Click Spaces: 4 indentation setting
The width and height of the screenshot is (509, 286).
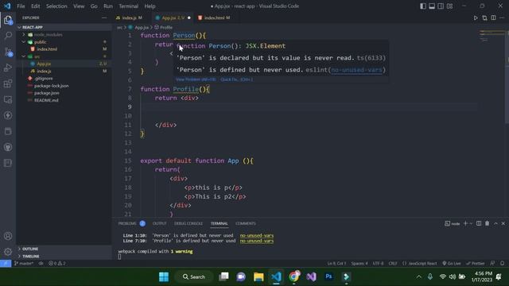tap(359, 263)
